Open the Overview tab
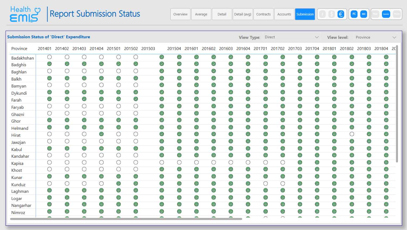The height and width of the screenshot is (230, 407). coord(180,14)
